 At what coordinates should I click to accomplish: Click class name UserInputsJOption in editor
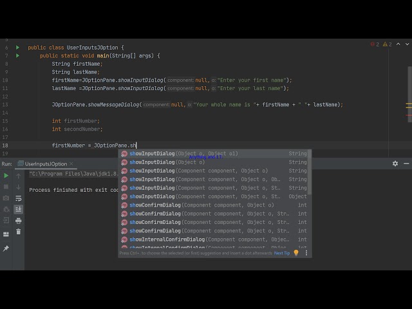tap(92, 48)
